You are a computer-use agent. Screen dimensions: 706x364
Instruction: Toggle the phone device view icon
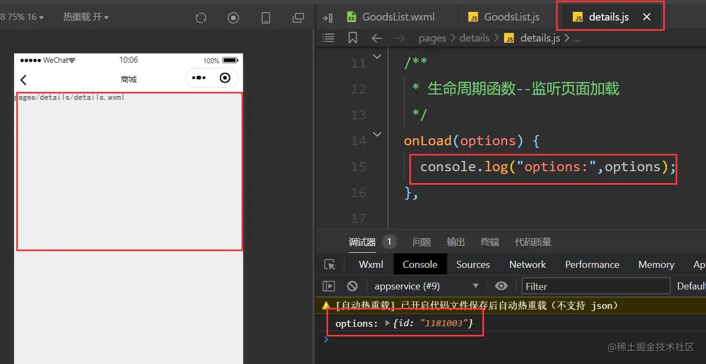pos(266,18)
